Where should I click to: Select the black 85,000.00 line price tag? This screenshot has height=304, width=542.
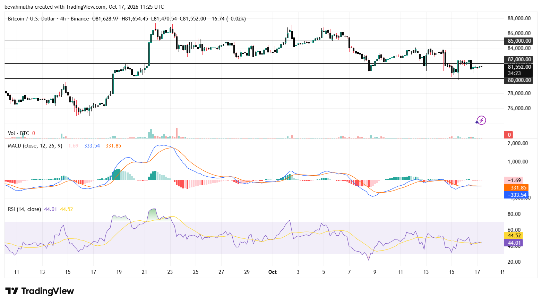518,41
